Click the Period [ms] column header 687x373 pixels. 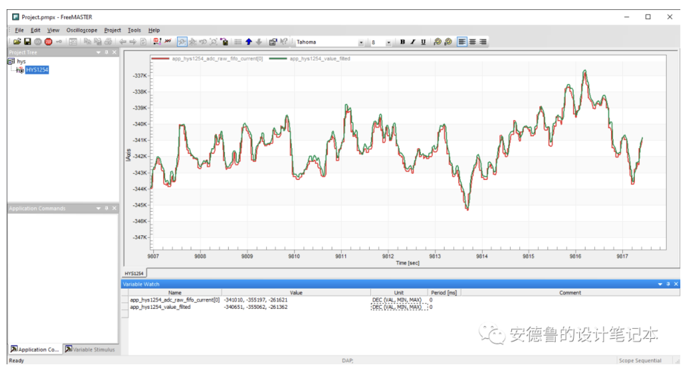tap(444, 293)
